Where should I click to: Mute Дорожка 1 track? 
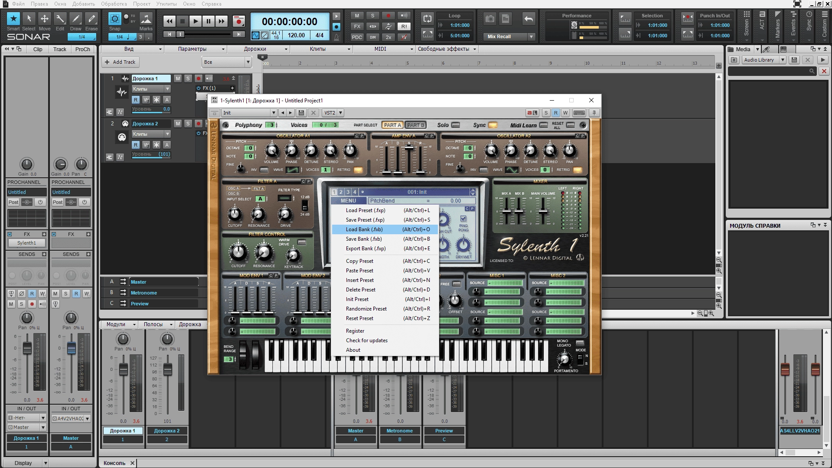[178, 79]
